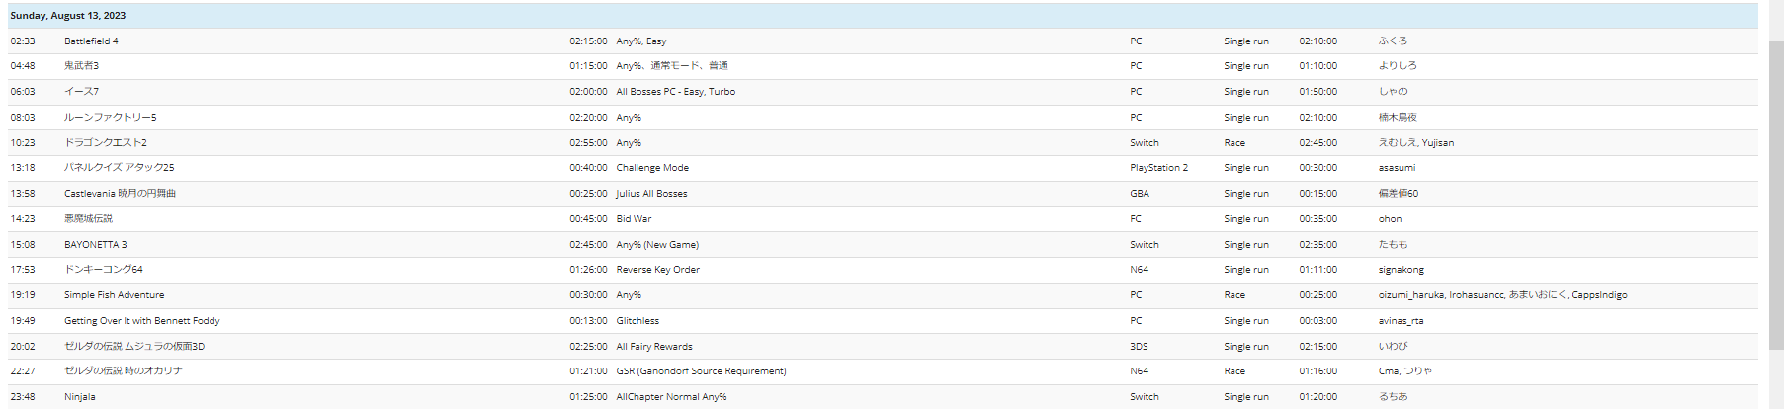Click the 'Bid War' category
1784x409 pixels.
tap(634, 219)
